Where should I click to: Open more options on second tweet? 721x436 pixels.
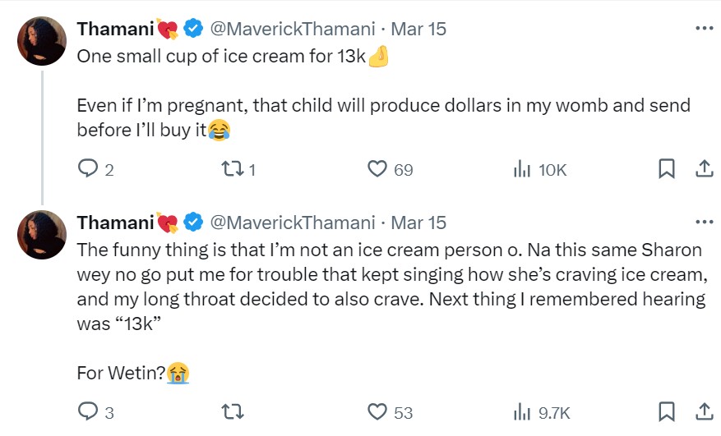704,222
